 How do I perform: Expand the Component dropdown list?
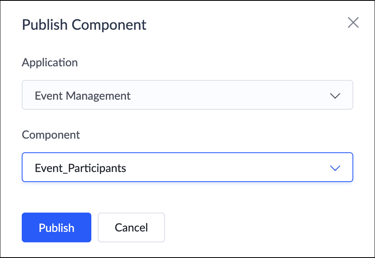click(187, 168)
